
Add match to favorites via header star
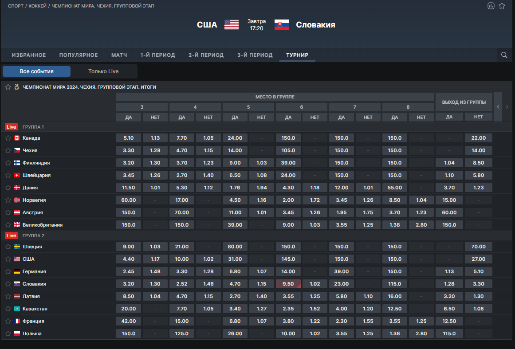pos(502,6)
